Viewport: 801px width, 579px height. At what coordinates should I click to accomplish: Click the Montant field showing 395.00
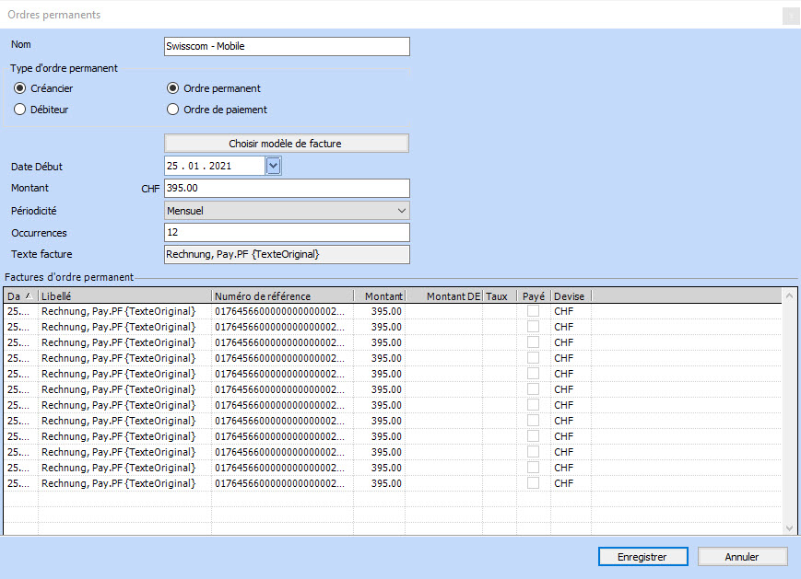pos(286,188)
